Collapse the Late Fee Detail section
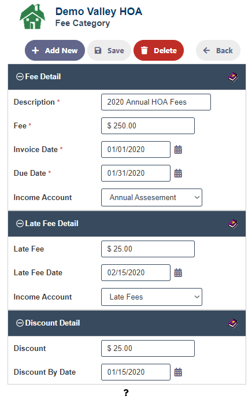This screenshot has width=252, height=399. pos(20,223)
